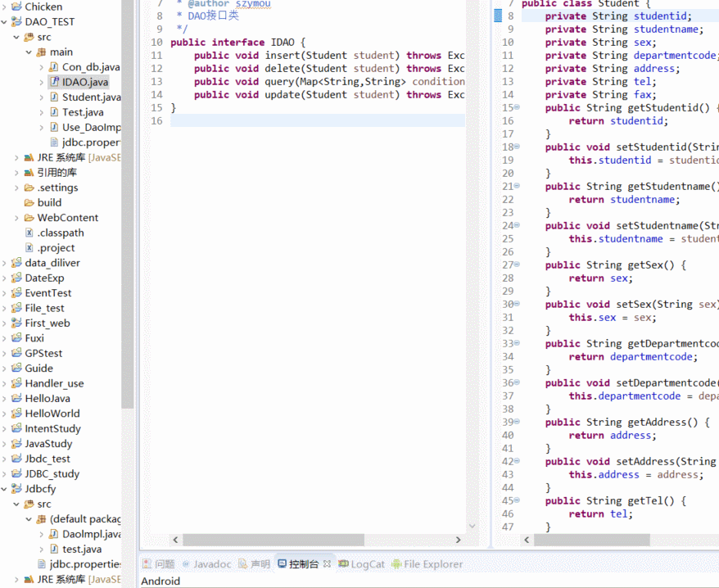Fold the setStudentname method at line 24
The width and height of the screenshot is (719, 588).
(518, 225)
